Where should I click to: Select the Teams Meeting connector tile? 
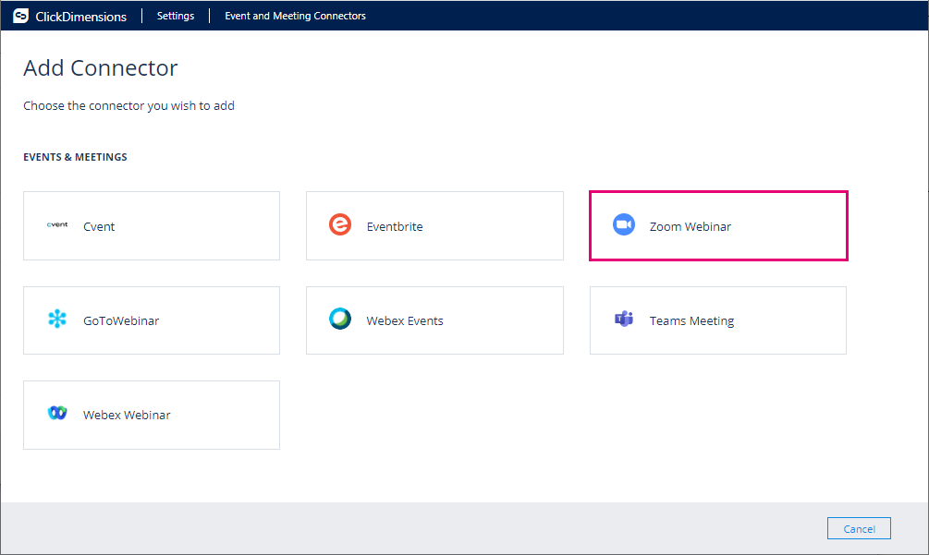click(718, 320)
